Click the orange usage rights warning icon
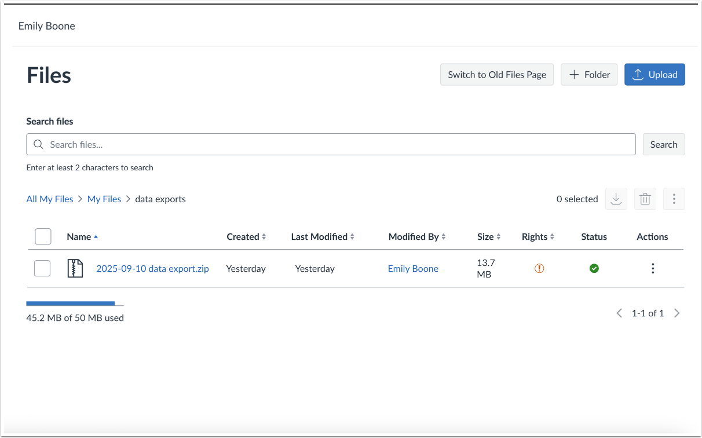This screenshot has width=702, height=438. click(539, 268)
